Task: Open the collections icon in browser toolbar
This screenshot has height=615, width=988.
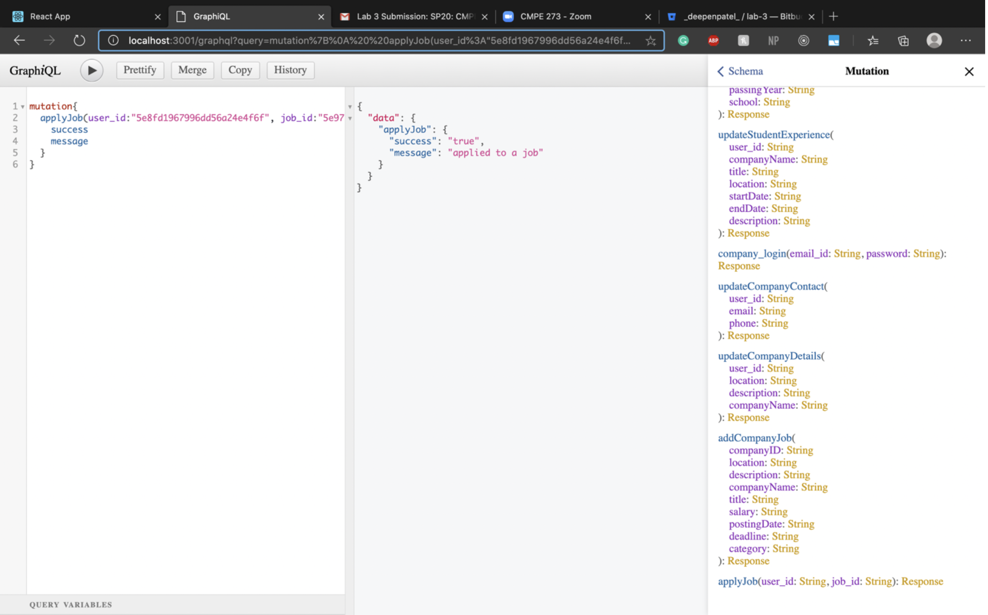Action: pyautogui.click(x=903, y=41)
